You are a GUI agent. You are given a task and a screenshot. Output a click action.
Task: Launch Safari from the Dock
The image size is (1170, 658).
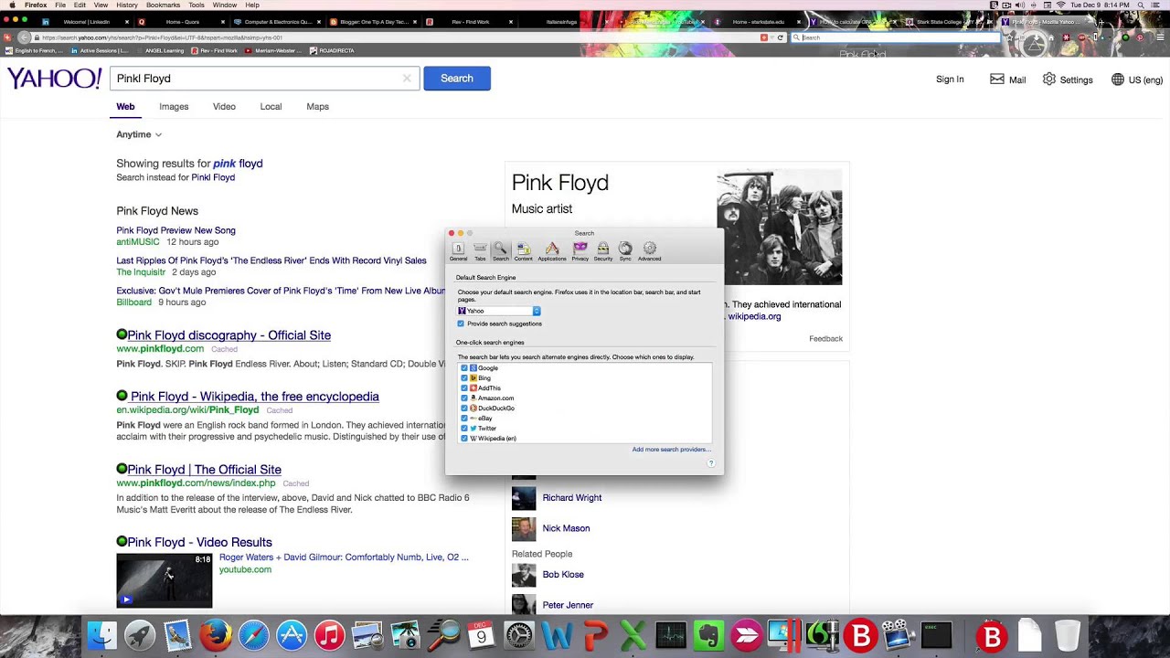[254, 635]
